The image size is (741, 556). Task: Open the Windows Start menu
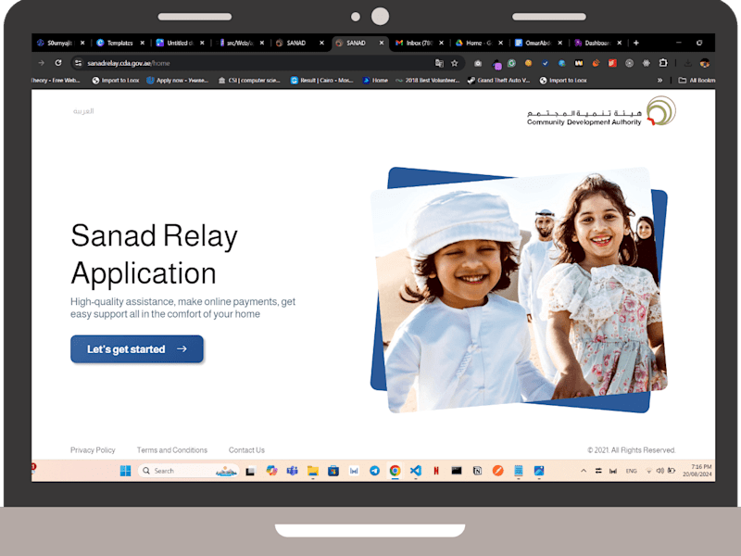coord(125,471)
